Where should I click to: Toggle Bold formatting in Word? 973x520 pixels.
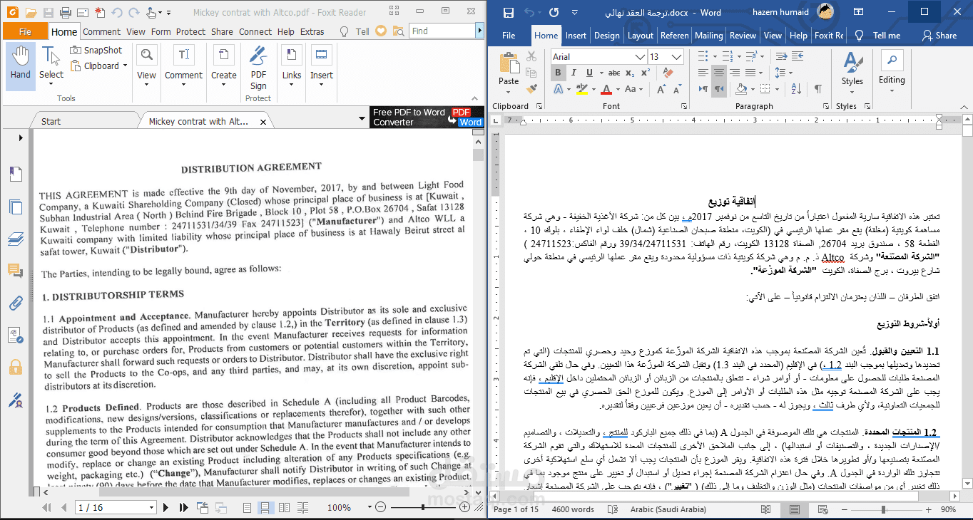558,73
